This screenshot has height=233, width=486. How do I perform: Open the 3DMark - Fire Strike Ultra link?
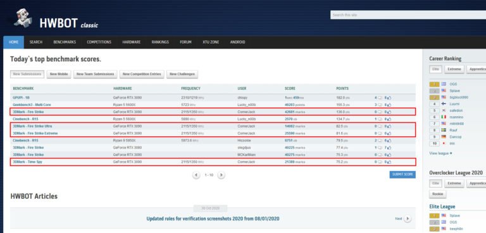[x=32, y=126]
